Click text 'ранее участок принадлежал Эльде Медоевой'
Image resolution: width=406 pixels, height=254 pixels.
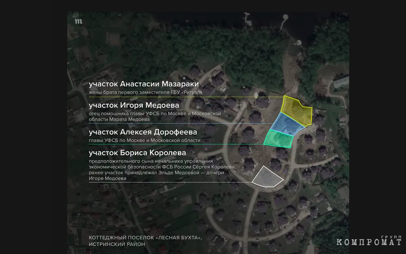click(144, 173)
